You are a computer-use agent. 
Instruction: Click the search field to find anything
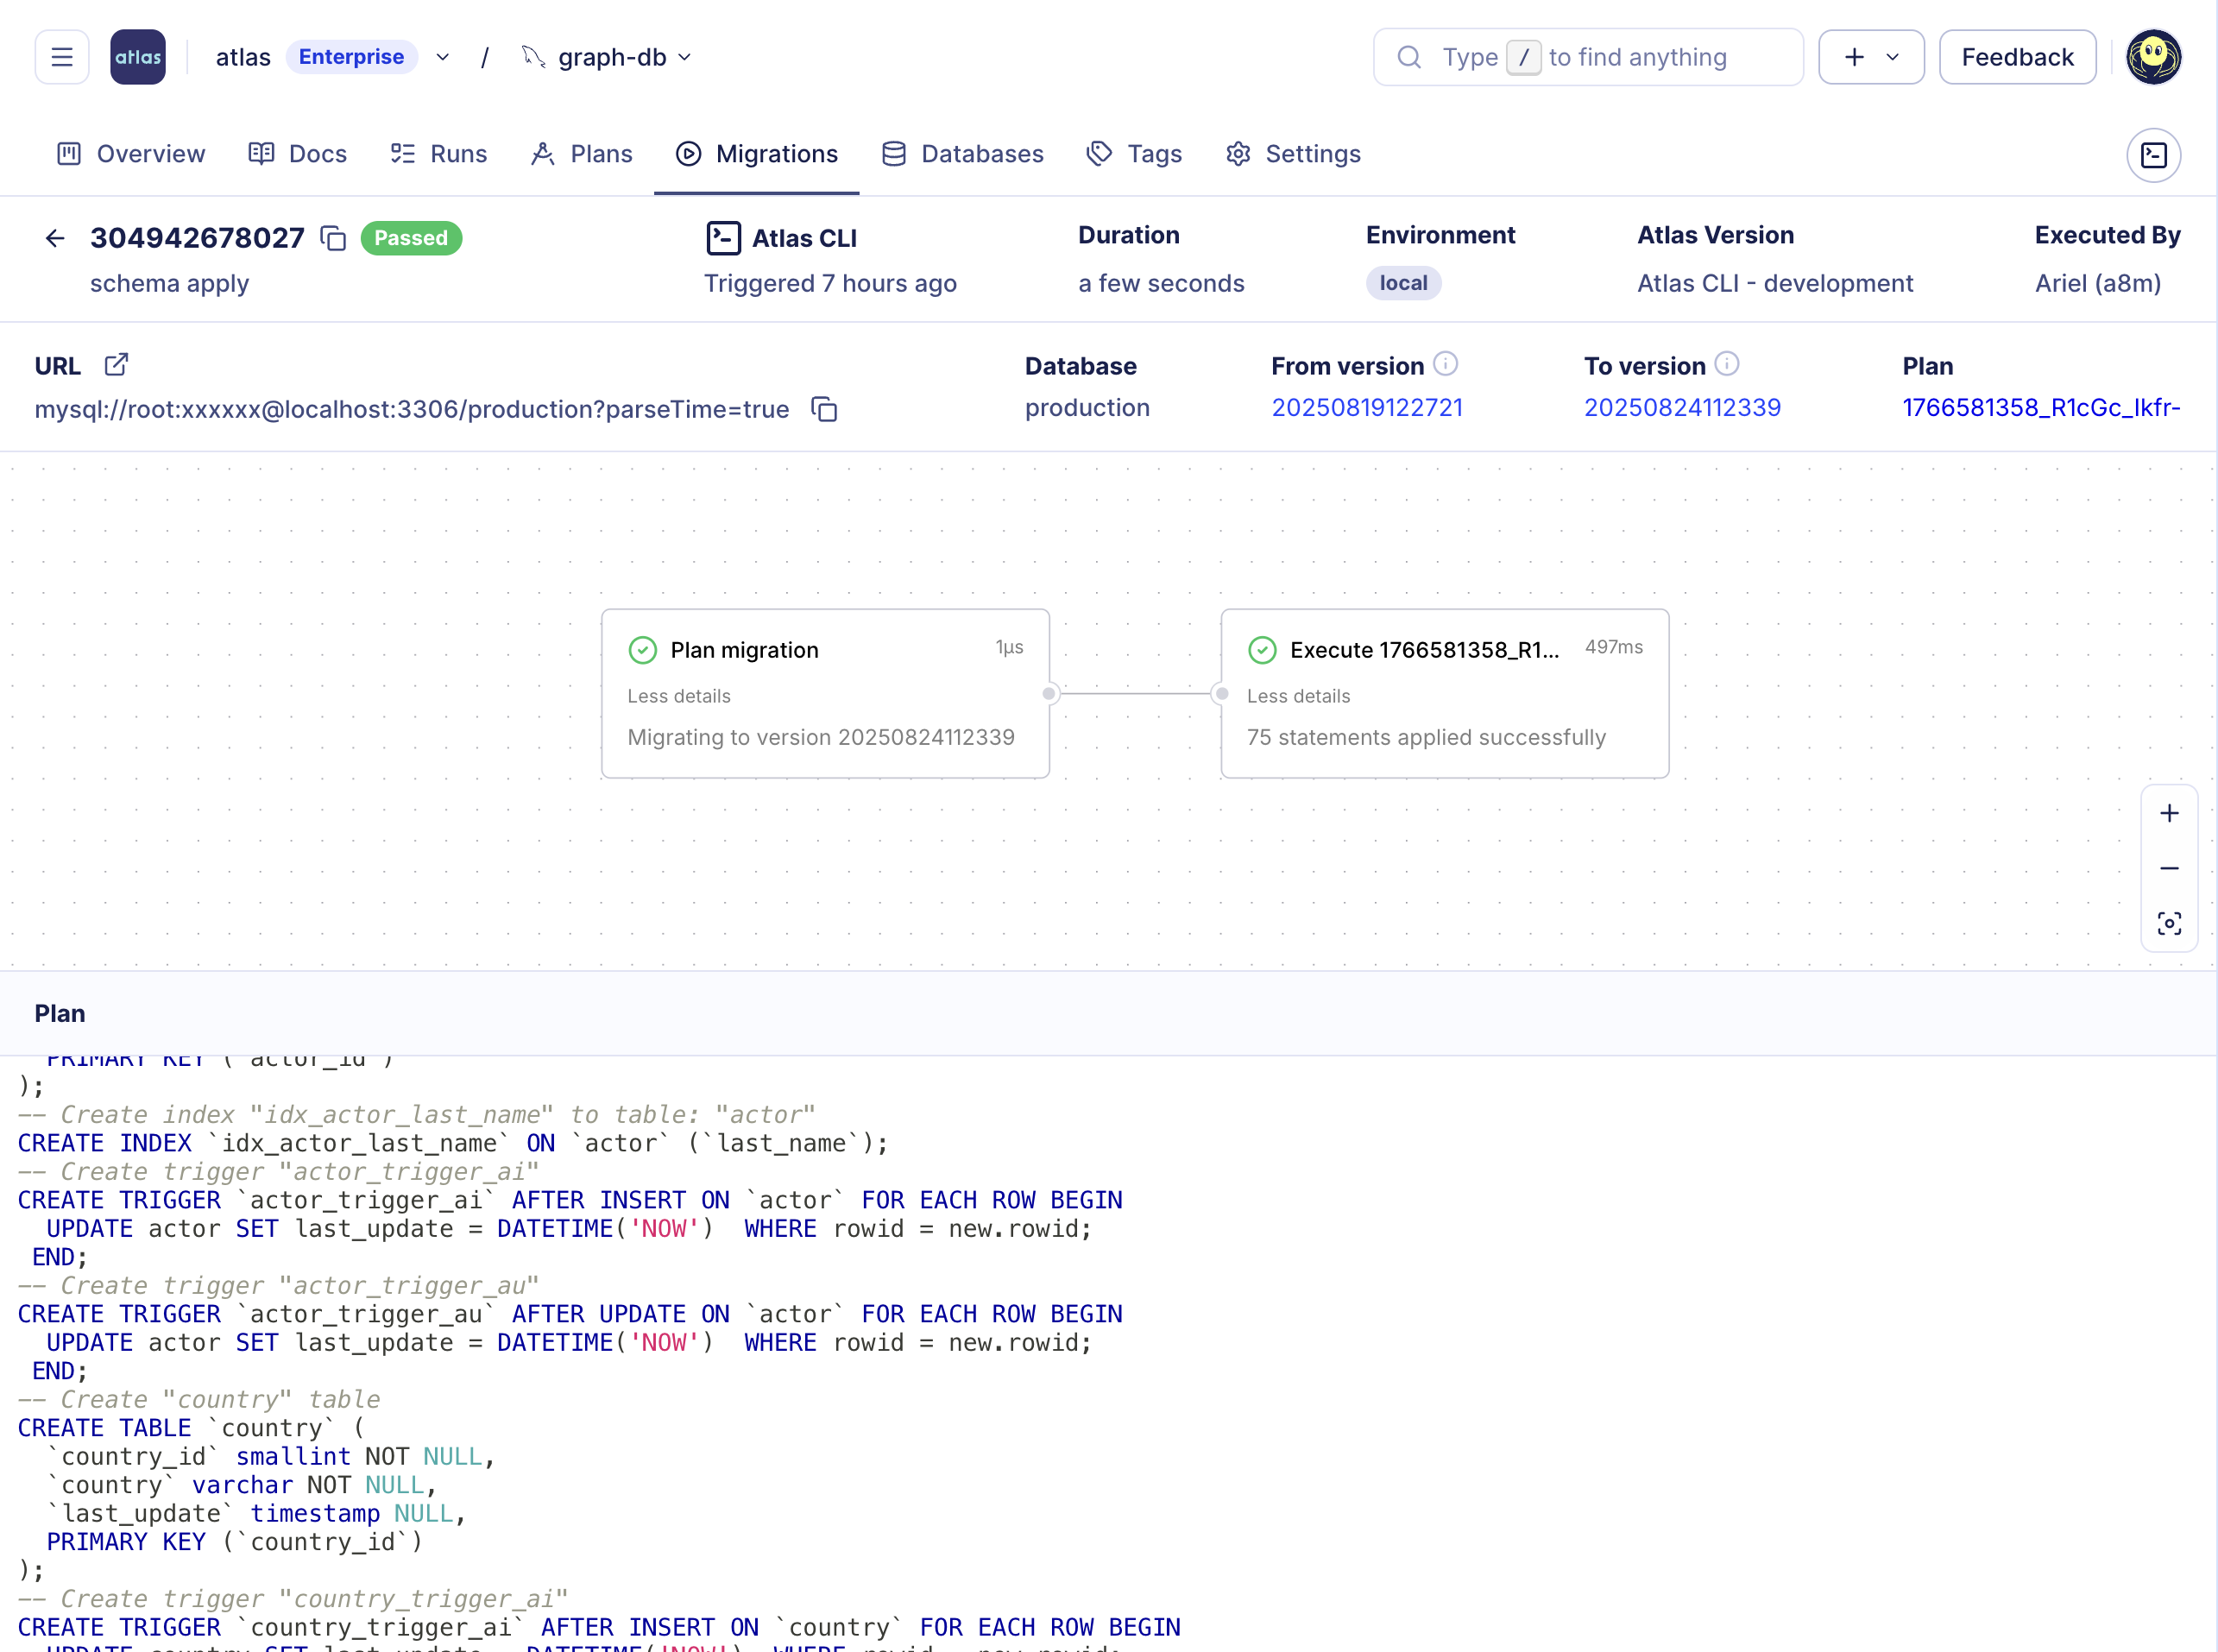[1590, 57]
